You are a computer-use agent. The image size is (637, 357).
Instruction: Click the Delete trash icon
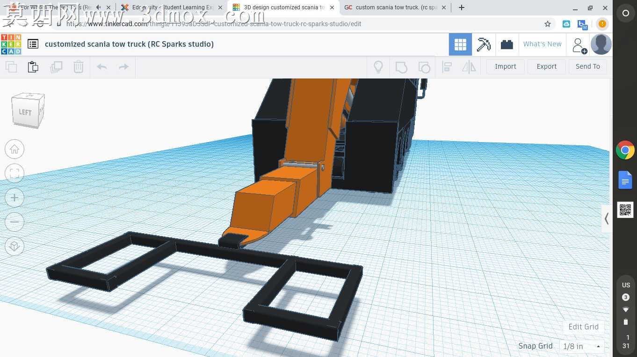(79, 67)
